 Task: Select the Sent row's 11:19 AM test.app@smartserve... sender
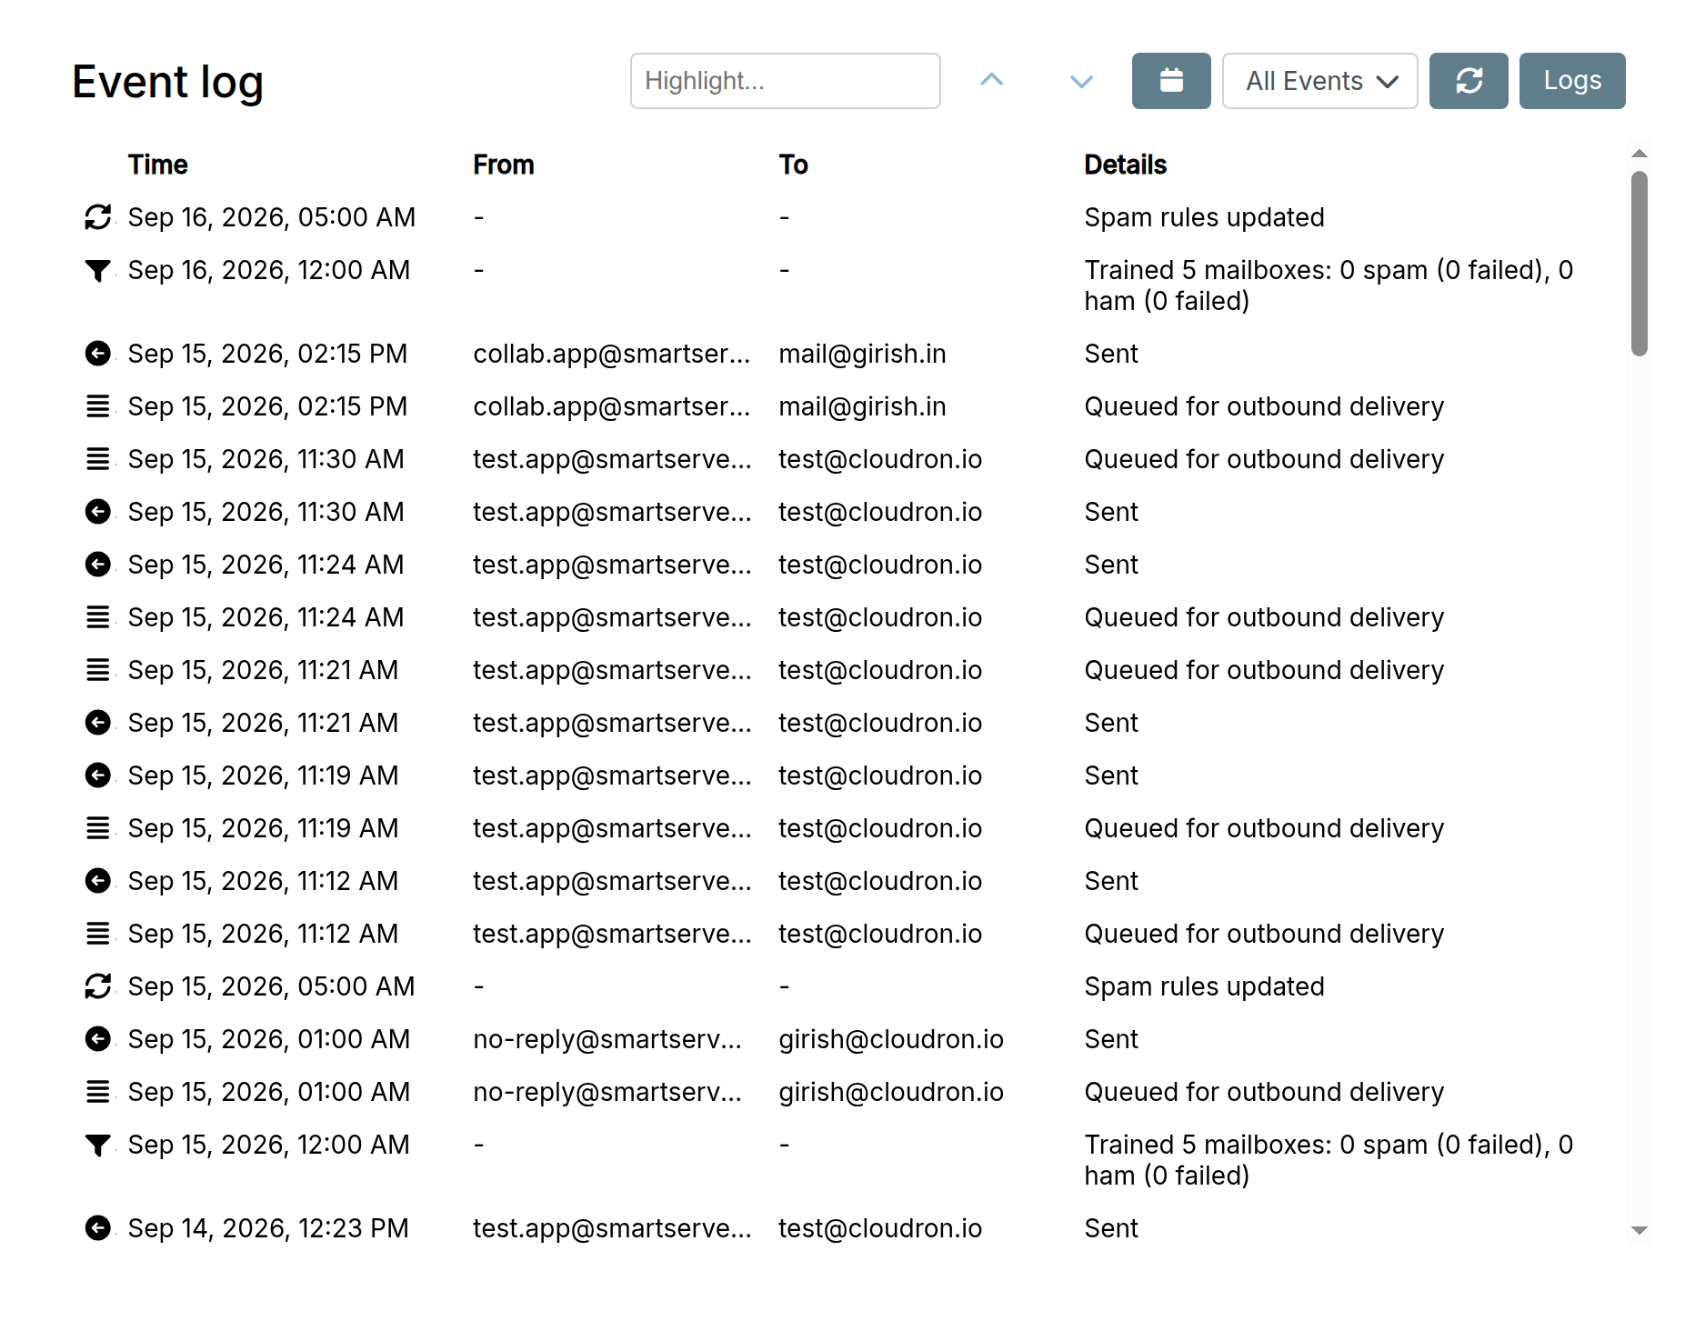(612, 776)
